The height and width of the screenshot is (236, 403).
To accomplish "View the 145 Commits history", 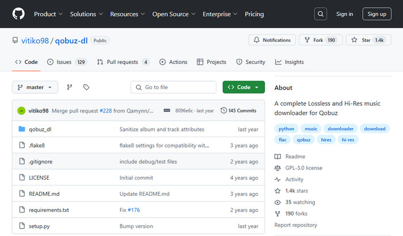I will pyautogui.click(x=238, y=110).
